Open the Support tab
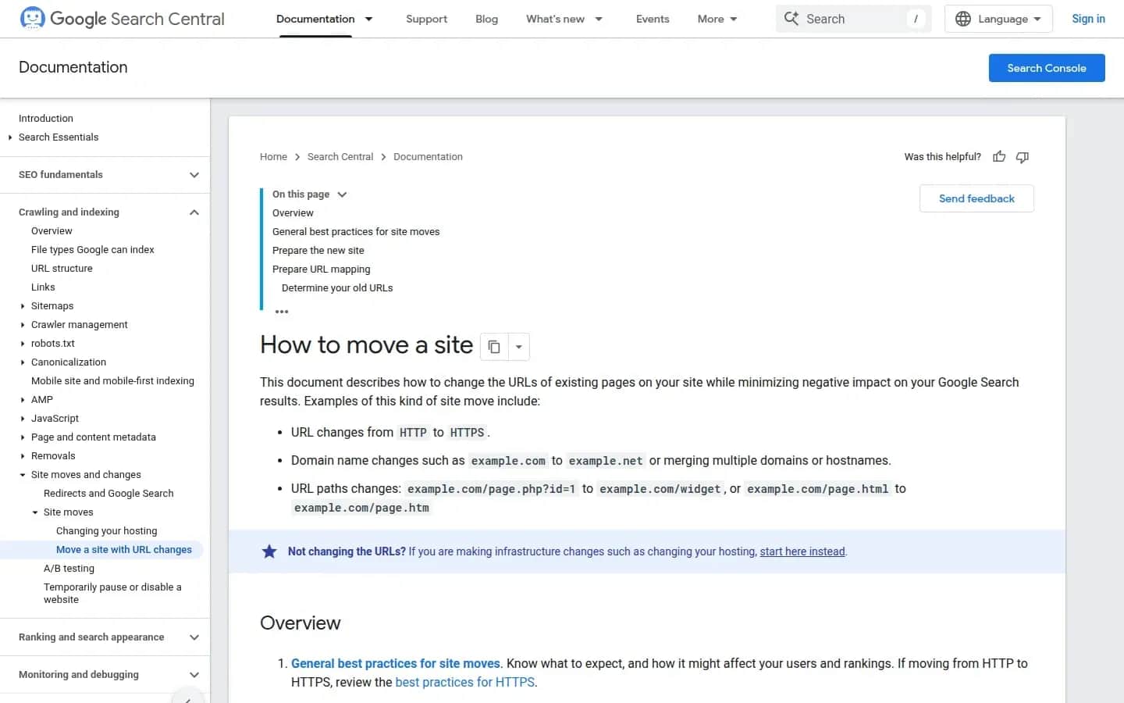This screenshot has width=1124, height=703. [426, 19]
